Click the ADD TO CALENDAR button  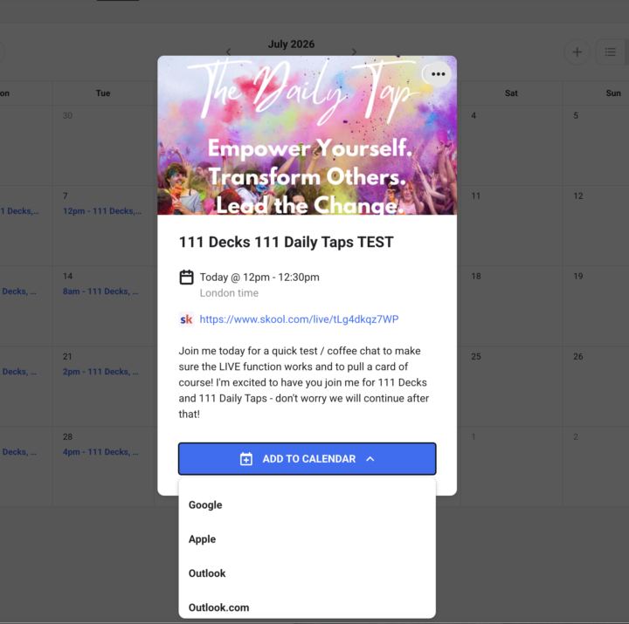tap(308, 459)
